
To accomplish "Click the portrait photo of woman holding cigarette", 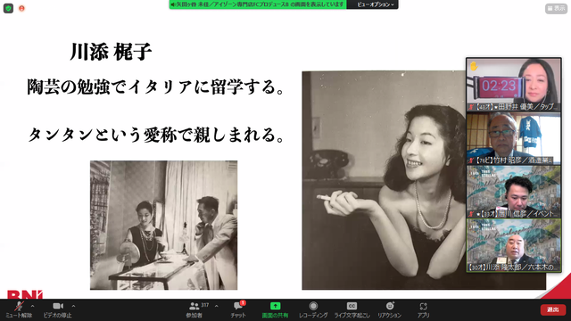I will click(x=385, y=180).
